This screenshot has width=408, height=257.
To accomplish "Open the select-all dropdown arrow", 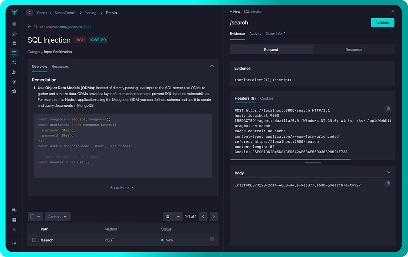I will tap(39, 217).
